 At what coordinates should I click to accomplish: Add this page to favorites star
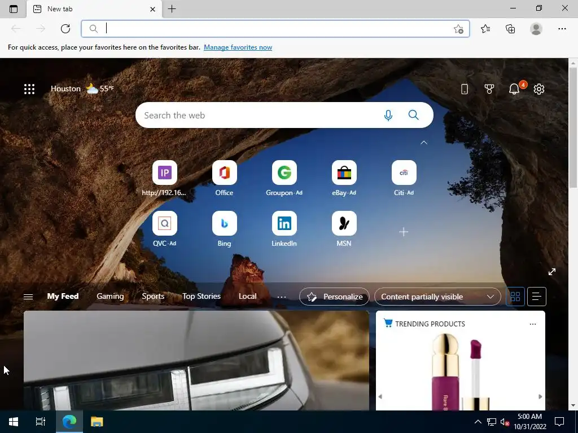458,29
